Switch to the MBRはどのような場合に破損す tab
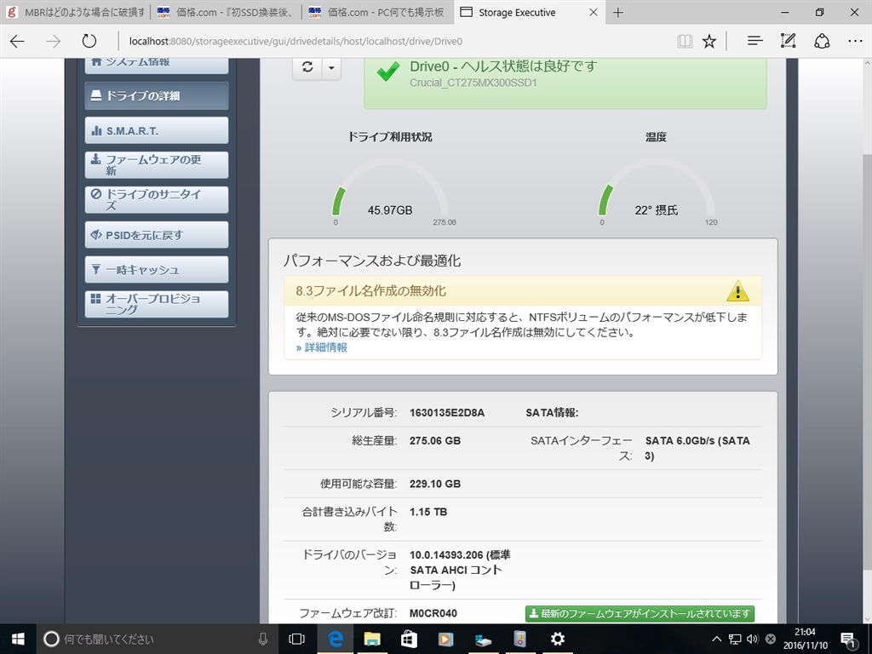This screenshot has width=872, height=654. click(76, 12)
